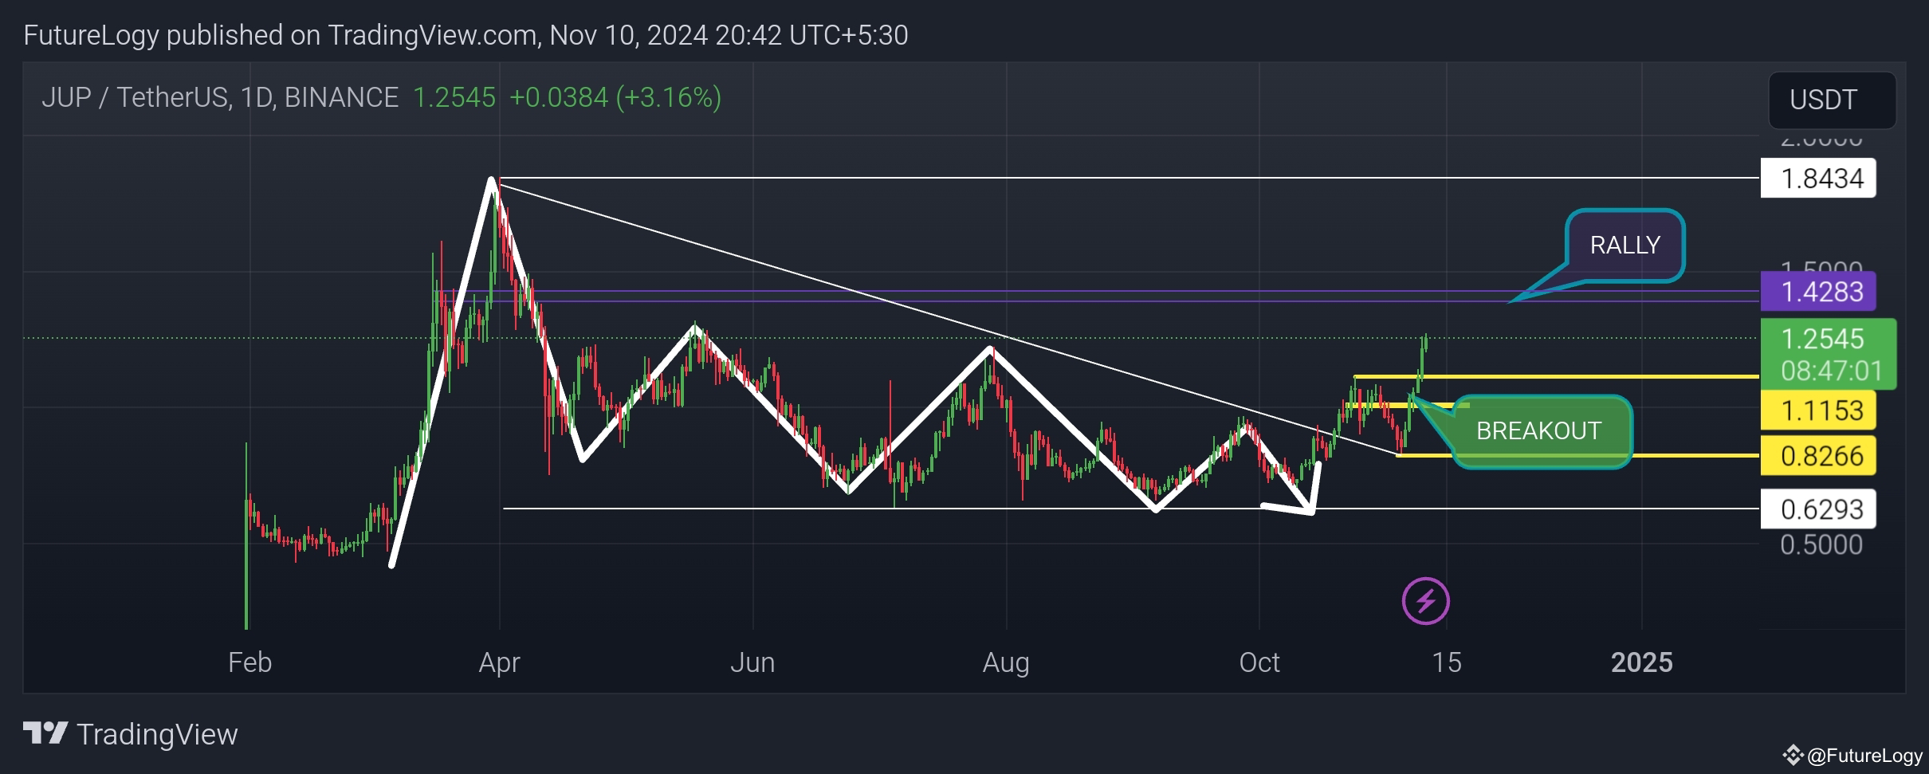Click the 1.8434 resistance price label
The width and height of the screenshot is (1929, 774).
1820,179
